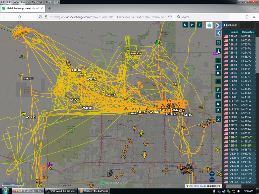Expand sidebar with right chevron arrow
Screen dimensions: 259x194
pyautogui.click(x=218, y=26)
